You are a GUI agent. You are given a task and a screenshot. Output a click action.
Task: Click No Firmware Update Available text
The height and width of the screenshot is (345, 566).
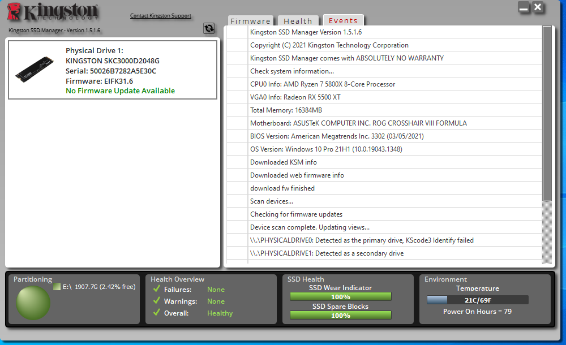click(x=120, y=90)
